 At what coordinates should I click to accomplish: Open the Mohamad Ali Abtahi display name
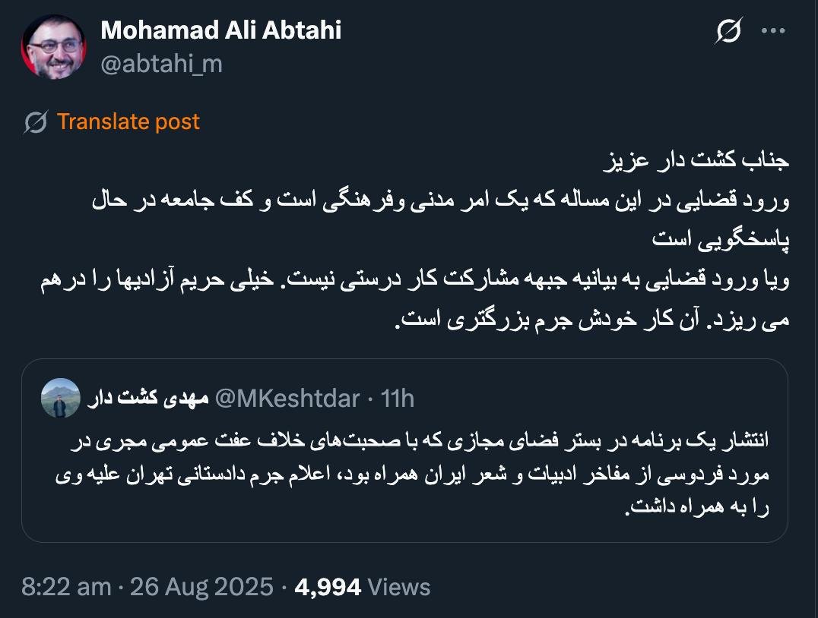(220, 30)
